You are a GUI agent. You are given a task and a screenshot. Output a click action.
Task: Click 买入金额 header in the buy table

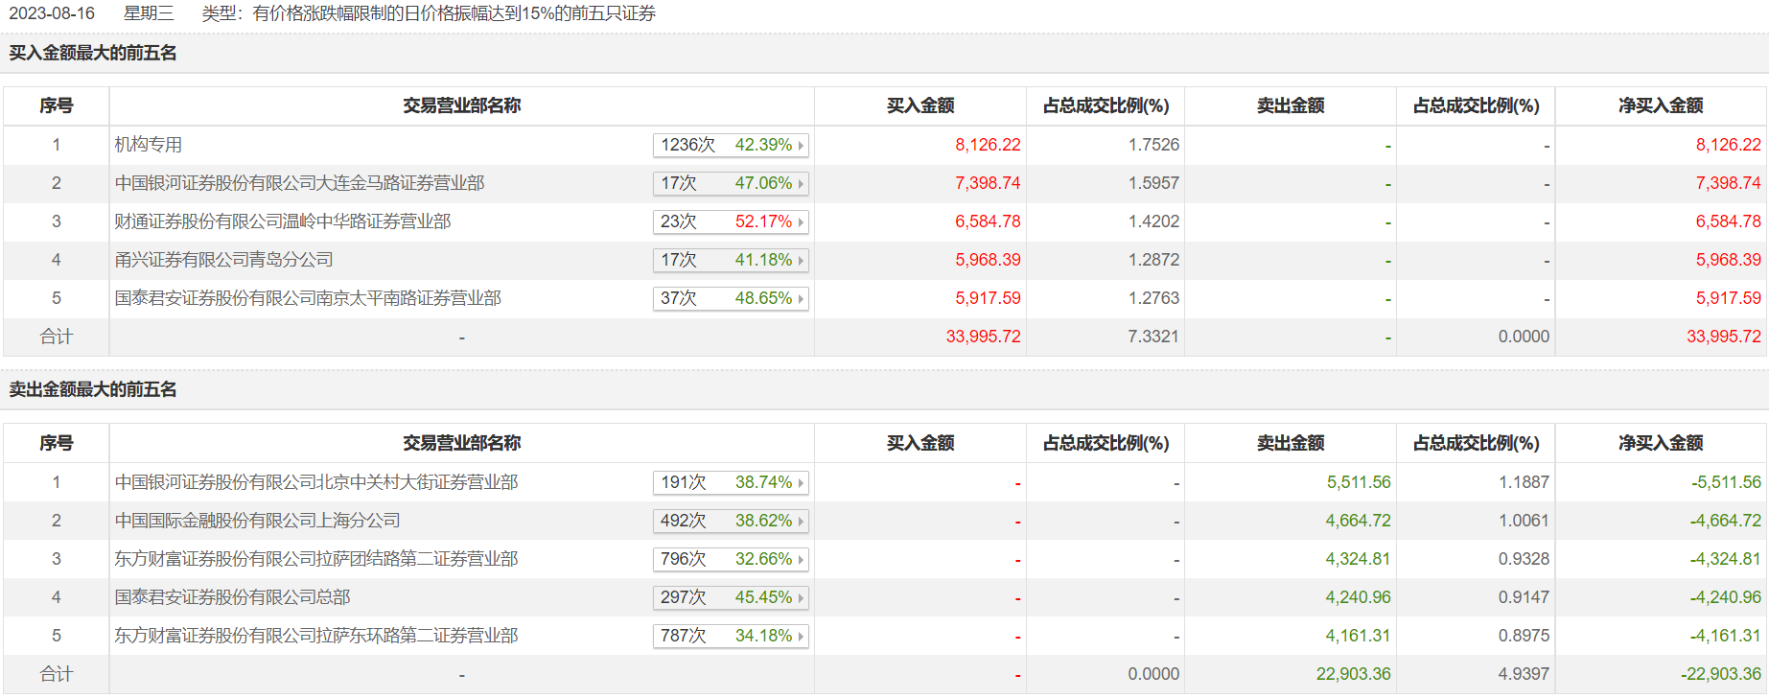[920, 105]
